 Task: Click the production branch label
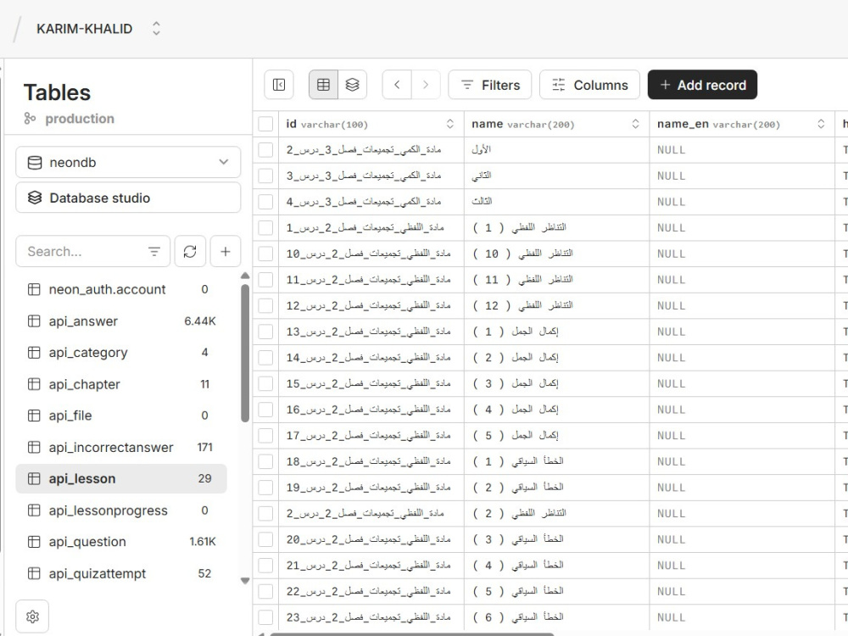point(80,119)
